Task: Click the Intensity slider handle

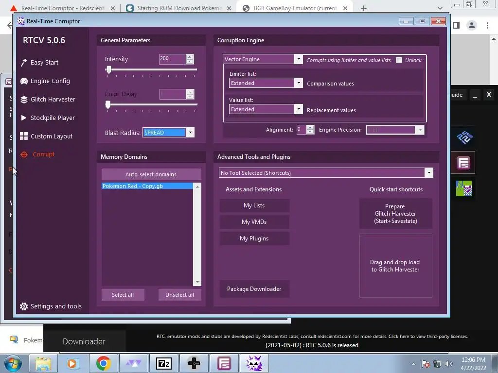Action: pos(108,70)
